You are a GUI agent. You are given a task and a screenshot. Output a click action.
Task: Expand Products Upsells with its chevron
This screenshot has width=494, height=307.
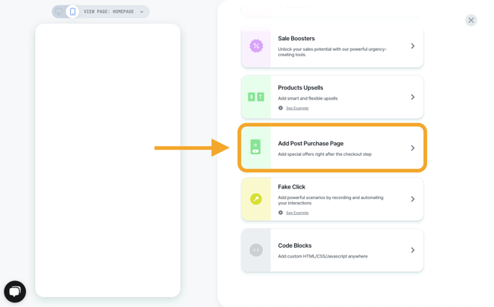point(413,97)
